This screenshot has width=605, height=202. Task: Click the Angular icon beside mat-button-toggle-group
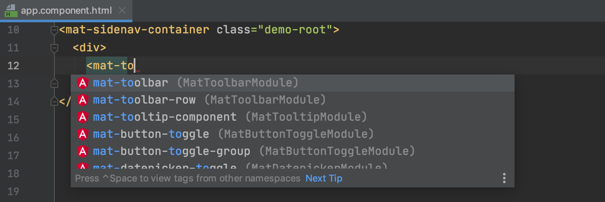click(x=82, y=151)
